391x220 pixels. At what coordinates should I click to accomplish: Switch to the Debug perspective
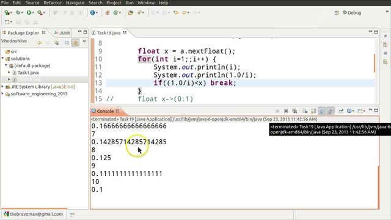tap(352, 13)
